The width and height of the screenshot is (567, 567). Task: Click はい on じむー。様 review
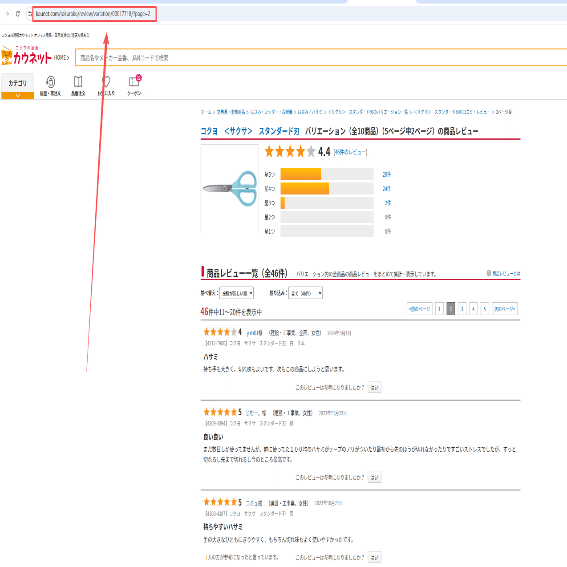374,477
